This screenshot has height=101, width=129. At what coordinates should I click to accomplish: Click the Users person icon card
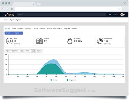pyautogui.click(x=9, y=41)
